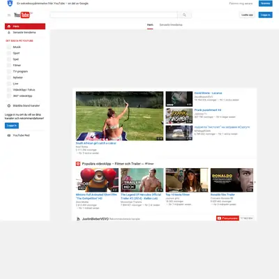This screenshot has width=279, height=279.
Task: Open the Nyheter sidebar entry
Action: coord(18,77)
